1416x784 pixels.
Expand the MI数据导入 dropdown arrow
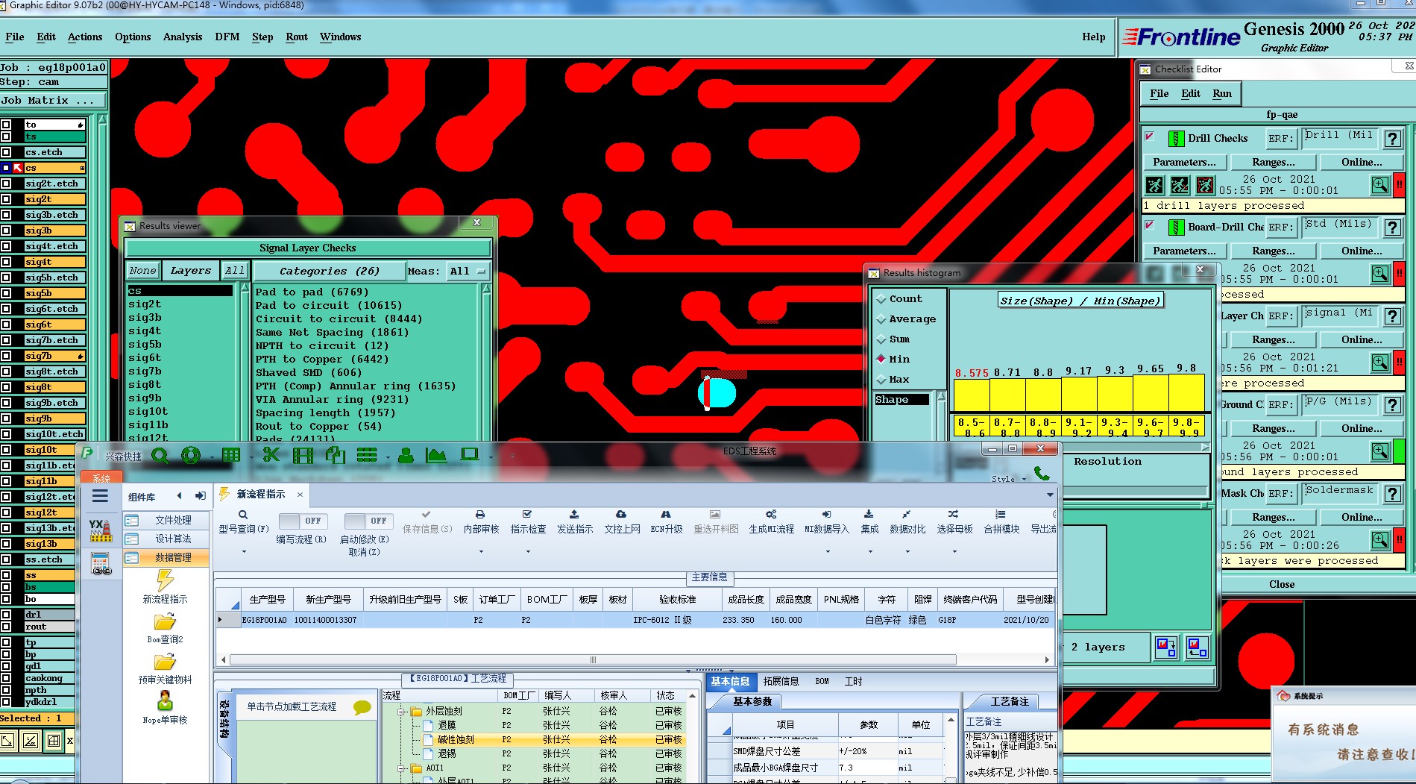[x=828, y=552]
